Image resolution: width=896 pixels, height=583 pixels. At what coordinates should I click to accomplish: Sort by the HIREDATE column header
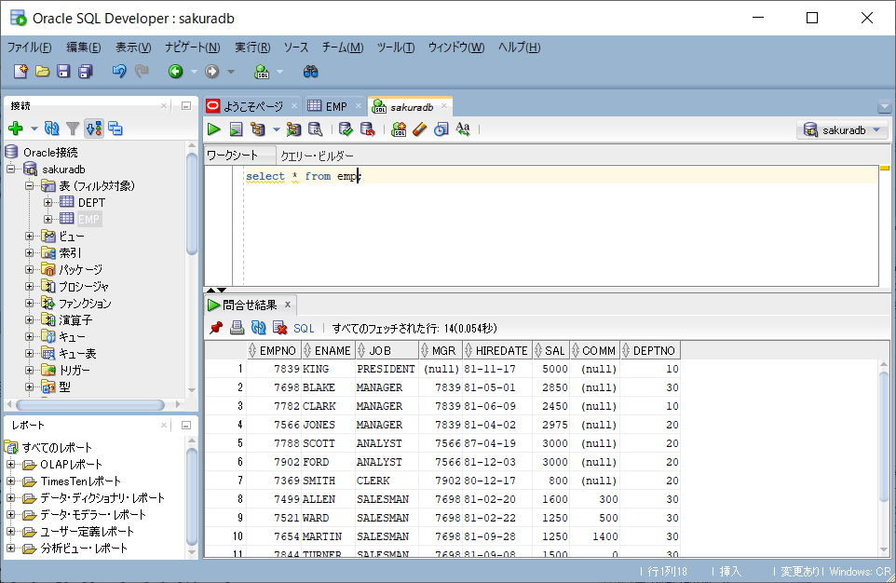point(496,350)
